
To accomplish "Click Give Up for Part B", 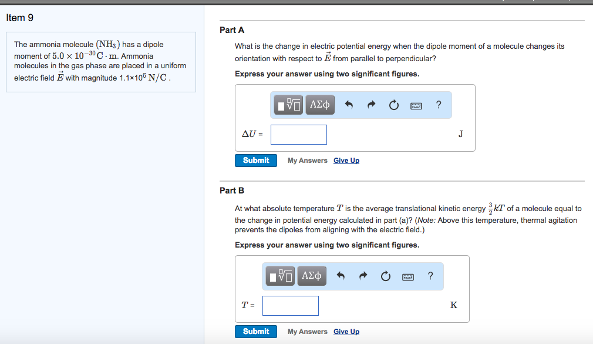I will [346, 331].
